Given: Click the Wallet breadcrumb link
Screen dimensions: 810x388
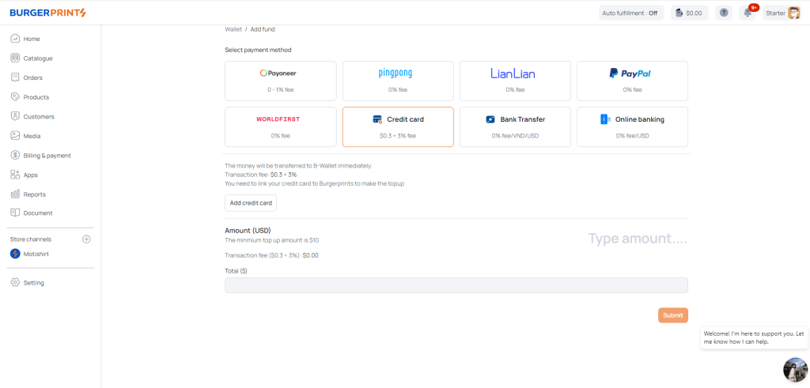Looking at the screenshot, I should tap(233, 29).
